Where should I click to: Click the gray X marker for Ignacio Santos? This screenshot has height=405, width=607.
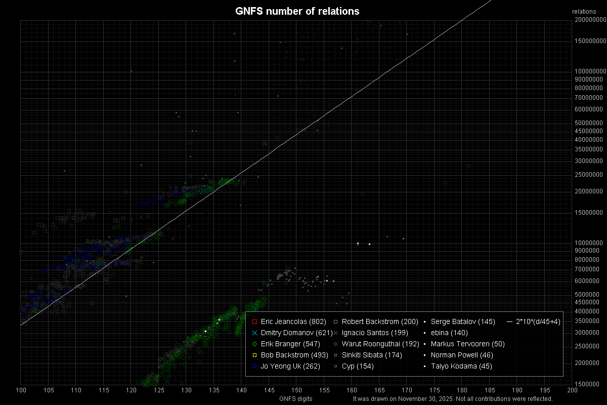click(x=336, y=333)
